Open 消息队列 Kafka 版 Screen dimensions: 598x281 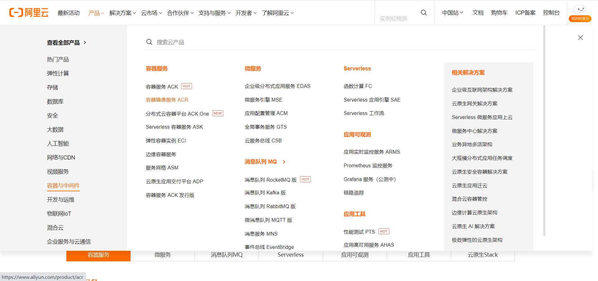click(265, 193)
